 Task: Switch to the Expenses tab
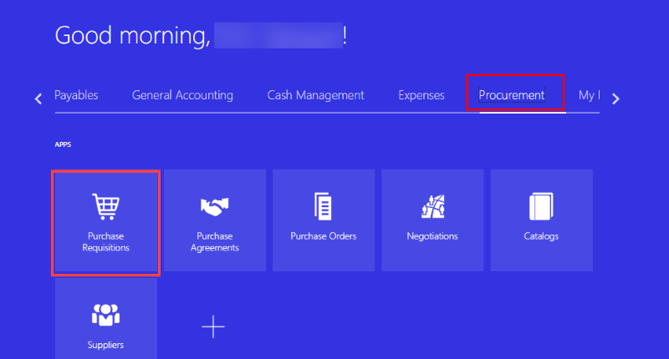[421, 95]
